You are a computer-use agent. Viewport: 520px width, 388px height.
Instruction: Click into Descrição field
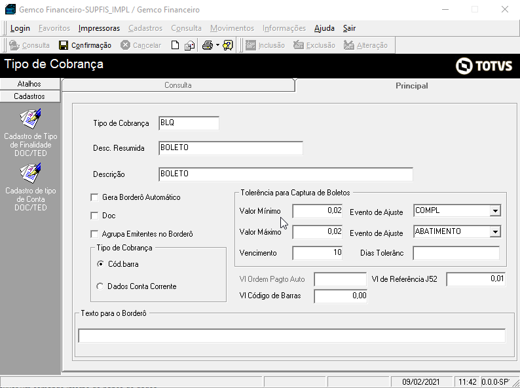[x=286, y=174]
